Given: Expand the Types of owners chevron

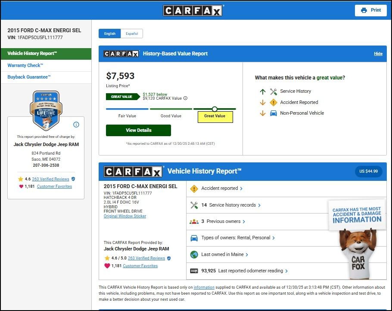Looking at the screenshot, I should [x=274, y=238].
